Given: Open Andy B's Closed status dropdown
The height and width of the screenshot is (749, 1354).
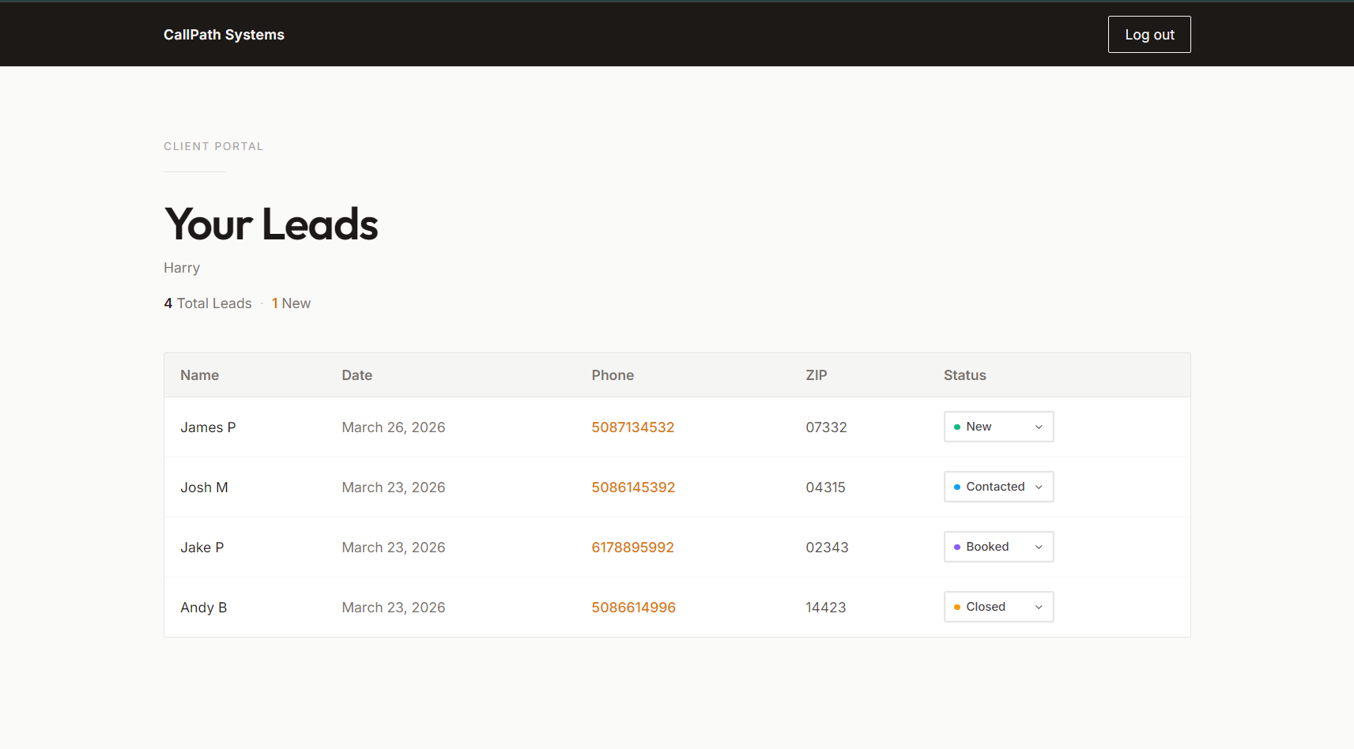Looking at the screenshot, I should pos(998,606).
